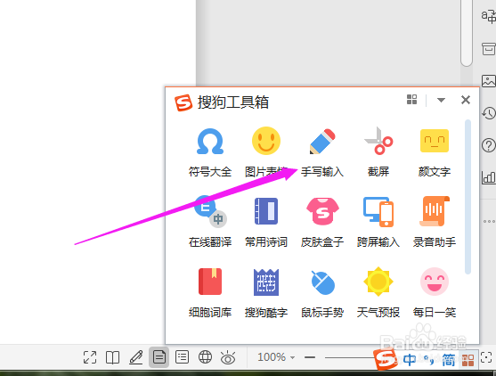Open the 颜文字 emoticon tool
The height and width of the screenshot is (376, 496).
[435, 152]
